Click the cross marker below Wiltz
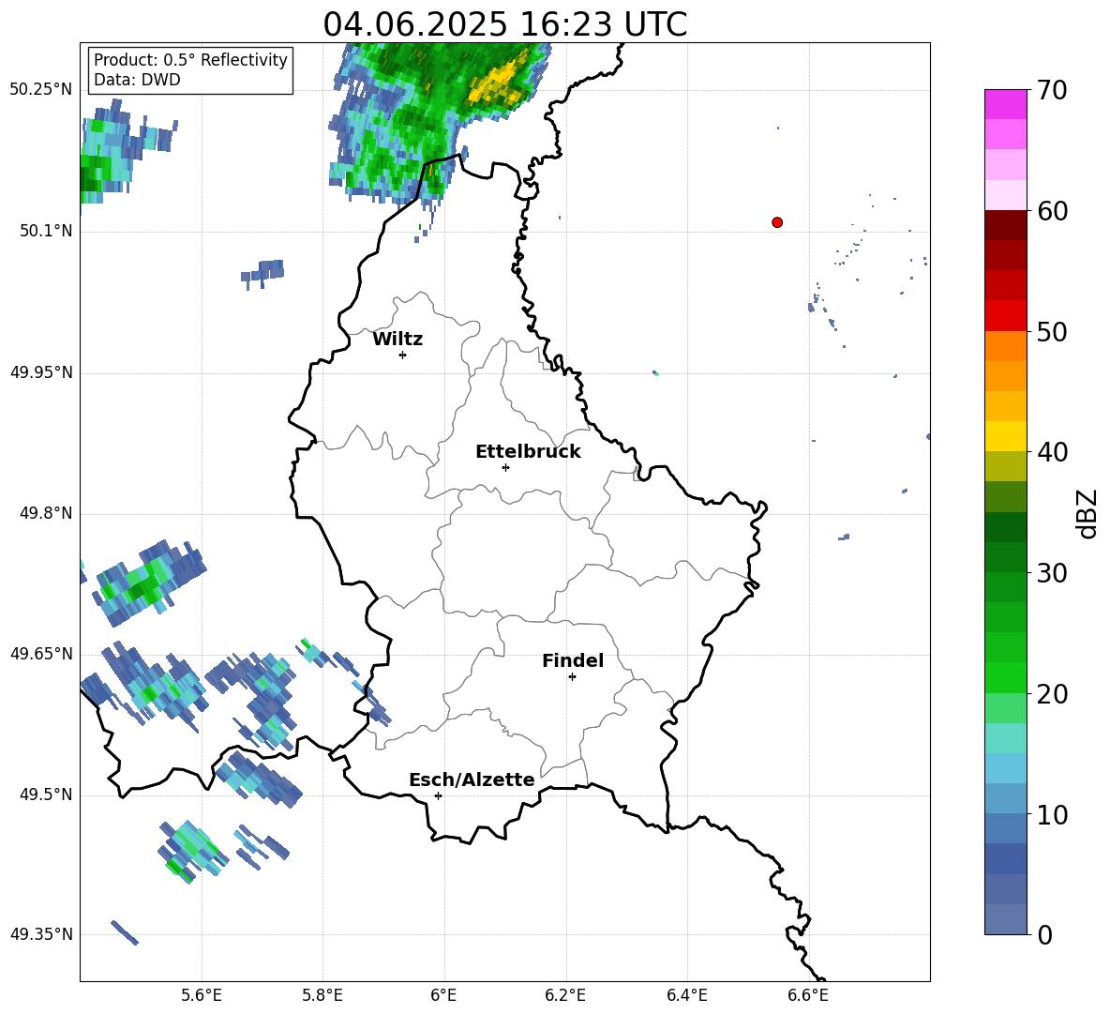 [403, 355]
